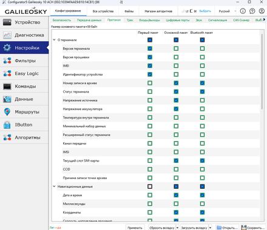Open the CAN Сканер settings tab

tap(241, 20)
